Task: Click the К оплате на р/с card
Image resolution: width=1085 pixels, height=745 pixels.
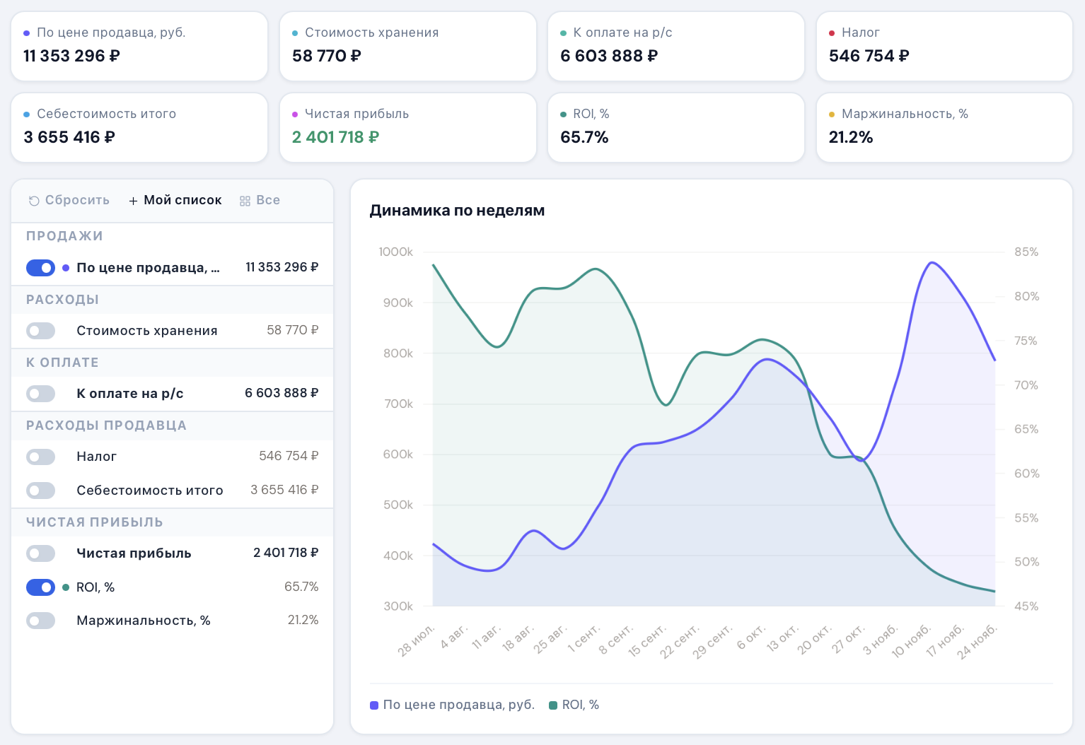Action: coord(675,46)
